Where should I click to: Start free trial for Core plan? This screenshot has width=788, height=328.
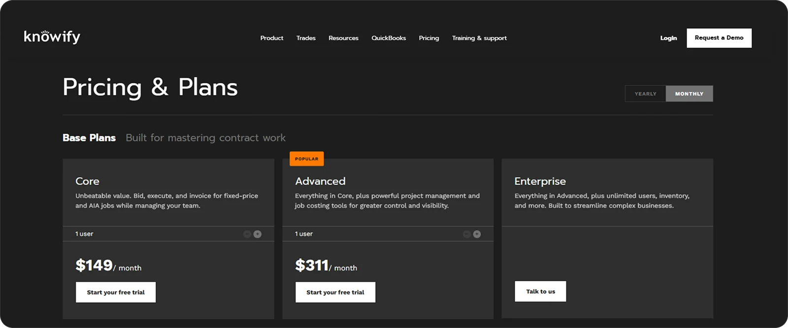click(116, 292)
